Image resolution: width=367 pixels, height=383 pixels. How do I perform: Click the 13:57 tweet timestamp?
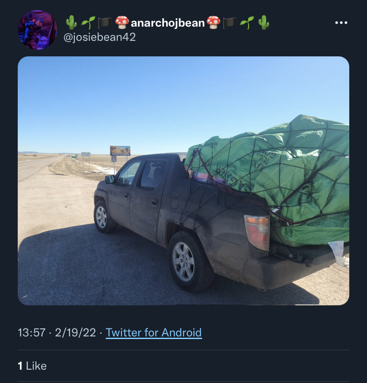(31, 333)
